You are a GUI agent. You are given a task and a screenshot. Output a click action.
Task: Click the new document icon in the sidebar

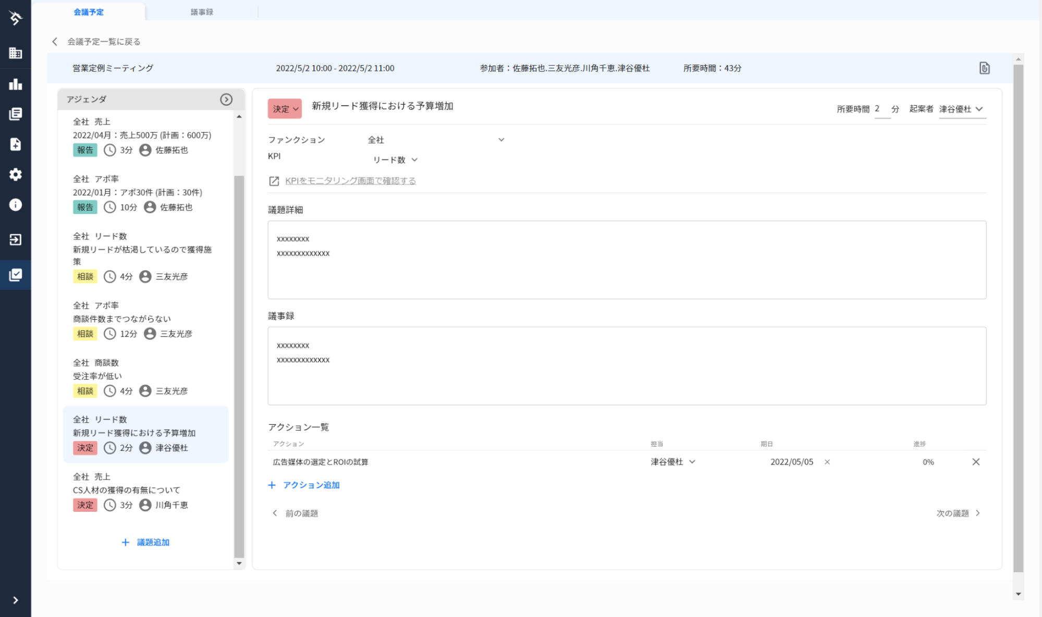point(15,144)
